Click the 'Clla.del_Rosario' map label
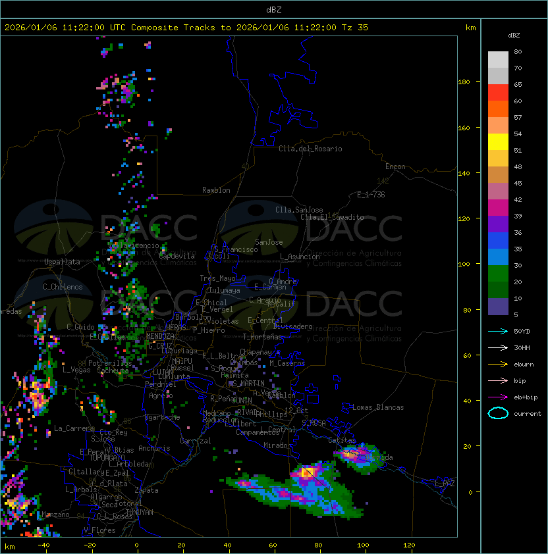The height and width of the screenshot is (554, 548). 310,149
